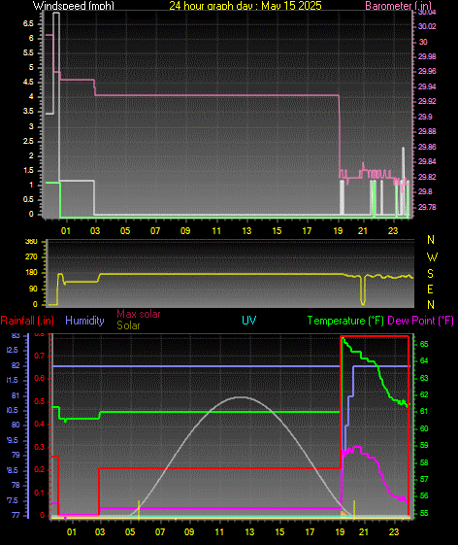This screenshot has width=458, height=545.
Task: Click the '24 hour graph day : May 15 2025' title
Action: click(245, 5)
